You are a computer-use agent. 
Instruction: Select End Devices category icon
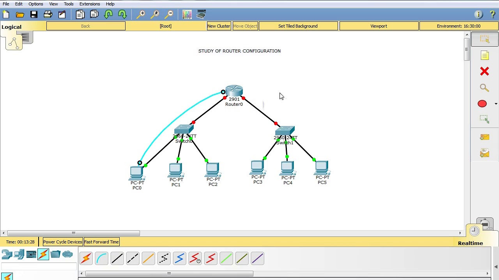point(19,254)
